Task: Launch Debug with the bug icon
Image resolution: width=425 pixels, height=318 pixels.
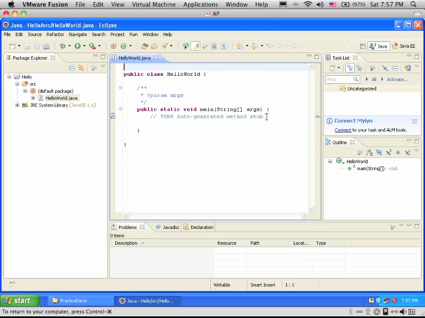Action: (63, 46)
